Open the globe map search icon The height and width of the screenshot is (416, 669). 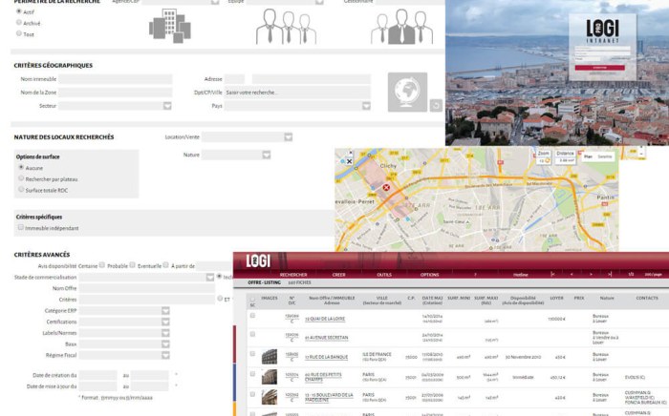(x=407, y=92)
